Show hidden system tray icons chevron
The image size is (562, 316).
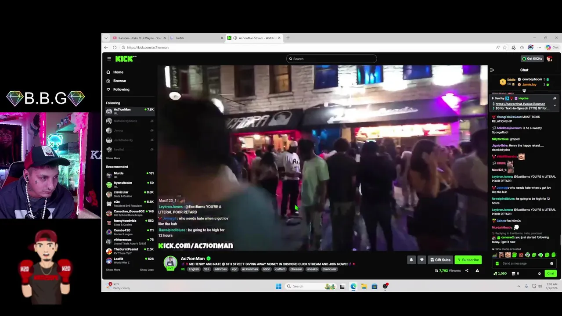tap(519, 286)
